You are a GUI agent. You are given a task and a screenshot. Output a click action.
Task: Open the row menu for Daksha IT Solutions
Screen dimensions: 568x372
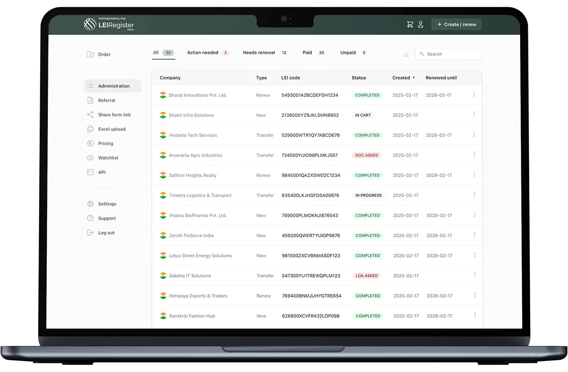(x=474, y=275)
